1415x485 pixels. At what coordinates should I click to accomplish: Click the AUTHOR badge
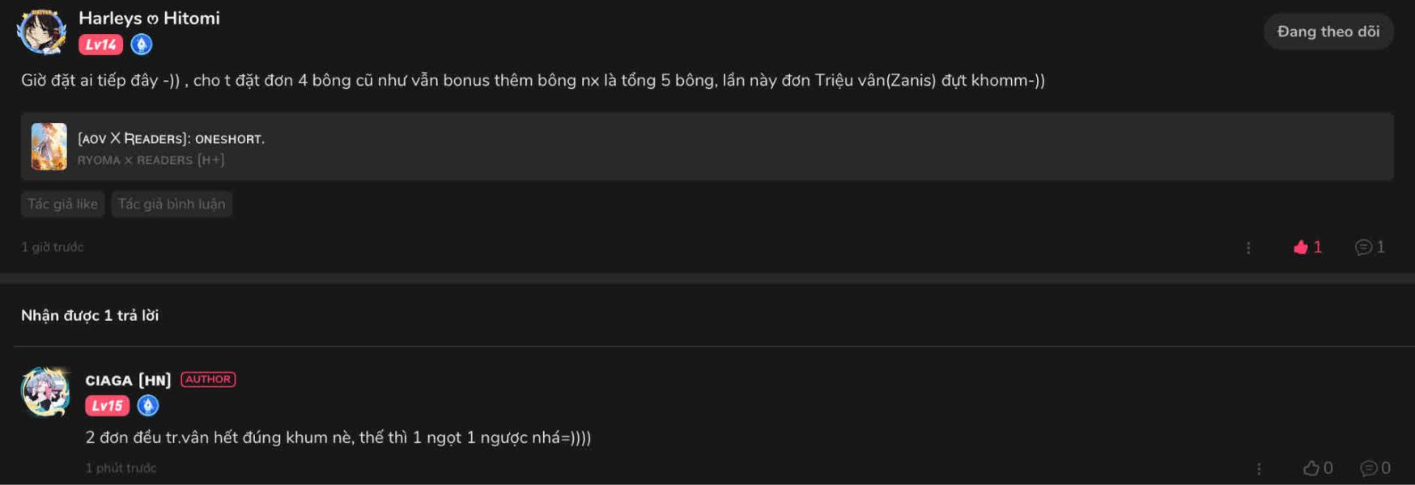coord(208,379)
